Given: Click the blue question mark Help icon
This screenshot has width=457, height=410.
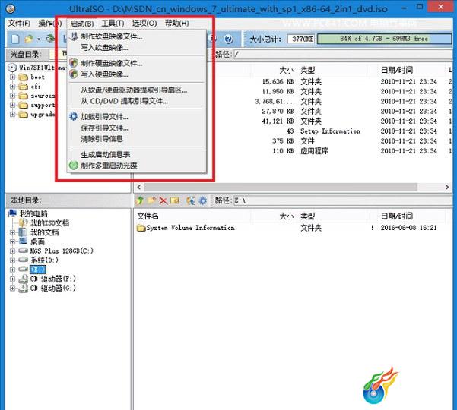Looking at the screenshot, I should [x=229, y=39].
